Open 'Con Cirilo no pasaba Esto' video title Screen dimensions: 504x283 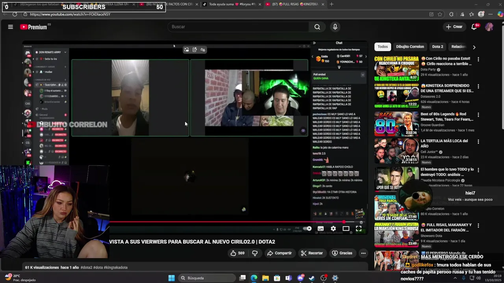tap(446, 61)
